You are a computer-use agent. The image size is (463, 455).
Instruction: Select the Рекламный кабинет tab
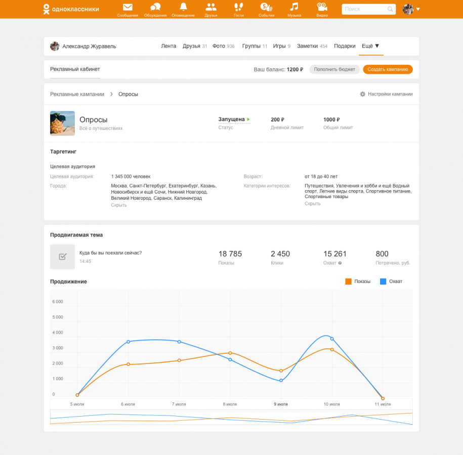[x=75, y=69]
